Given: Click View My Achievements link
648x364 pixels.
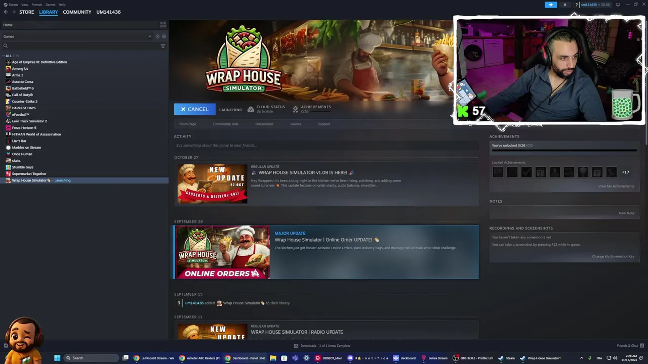Looking at the screenshot, I should [x=616, y=186].
